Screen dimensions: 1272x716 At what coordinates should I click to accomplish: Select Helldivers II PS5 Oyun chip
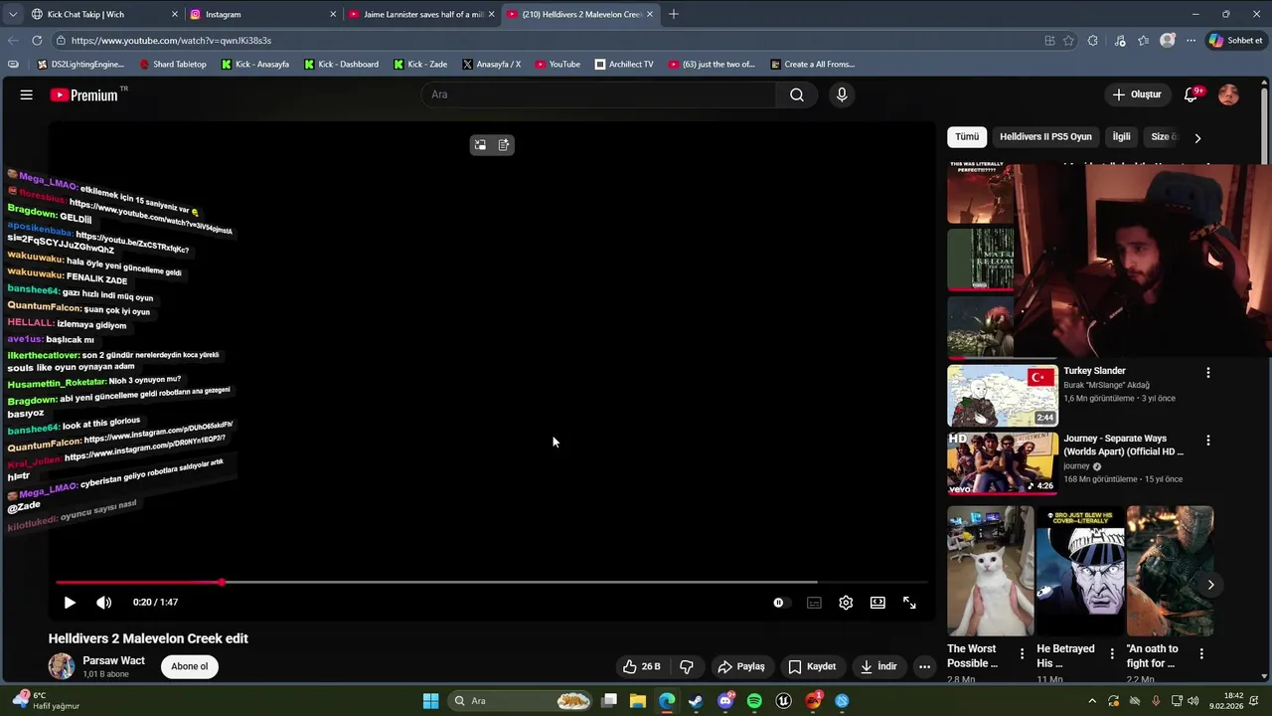point(1045,137)
